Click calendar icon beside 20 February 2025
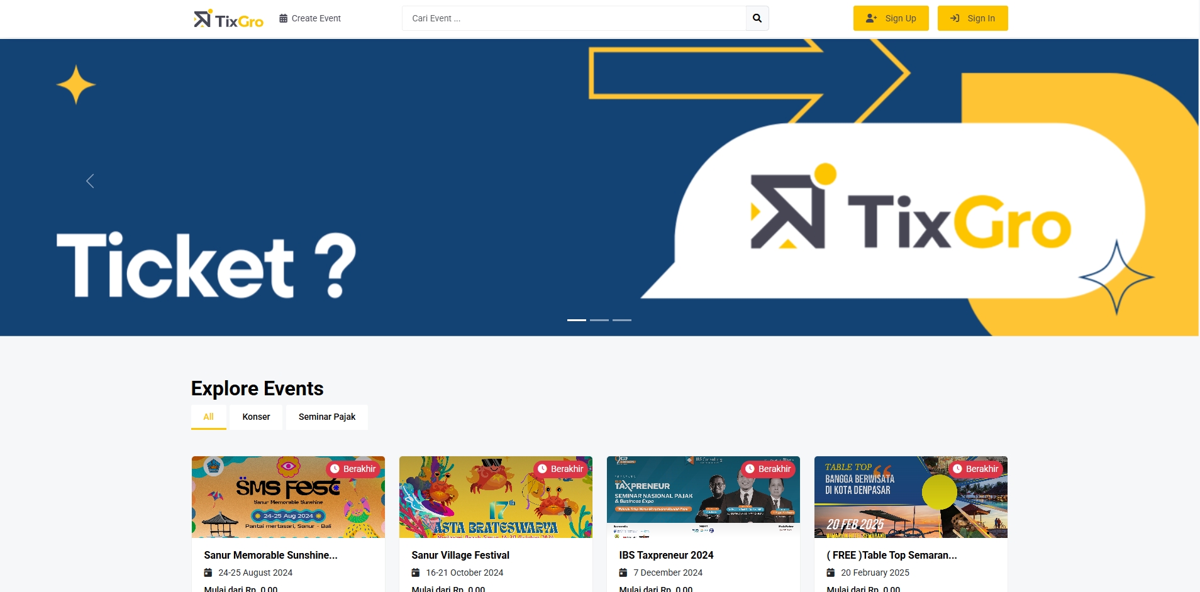This screenshot has height=592, width=1200. pos(831,573)
